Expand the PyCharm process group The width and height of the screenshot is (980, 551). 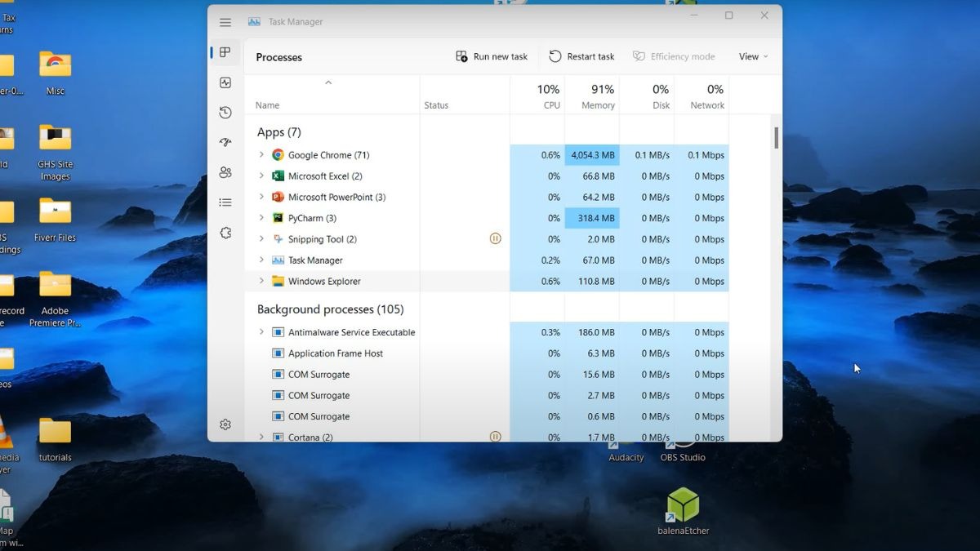tap(261, 218)
